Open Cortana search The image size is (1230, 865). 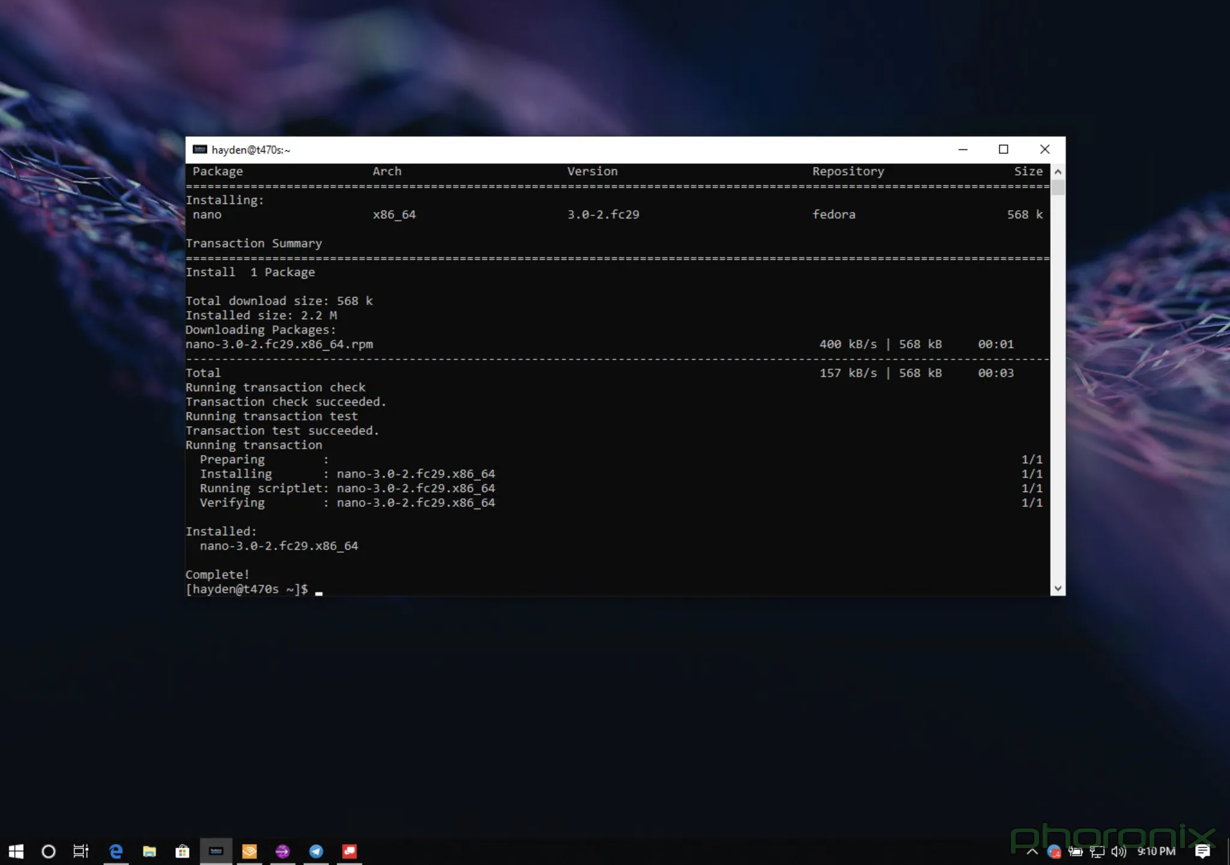(x=48, y=851)
